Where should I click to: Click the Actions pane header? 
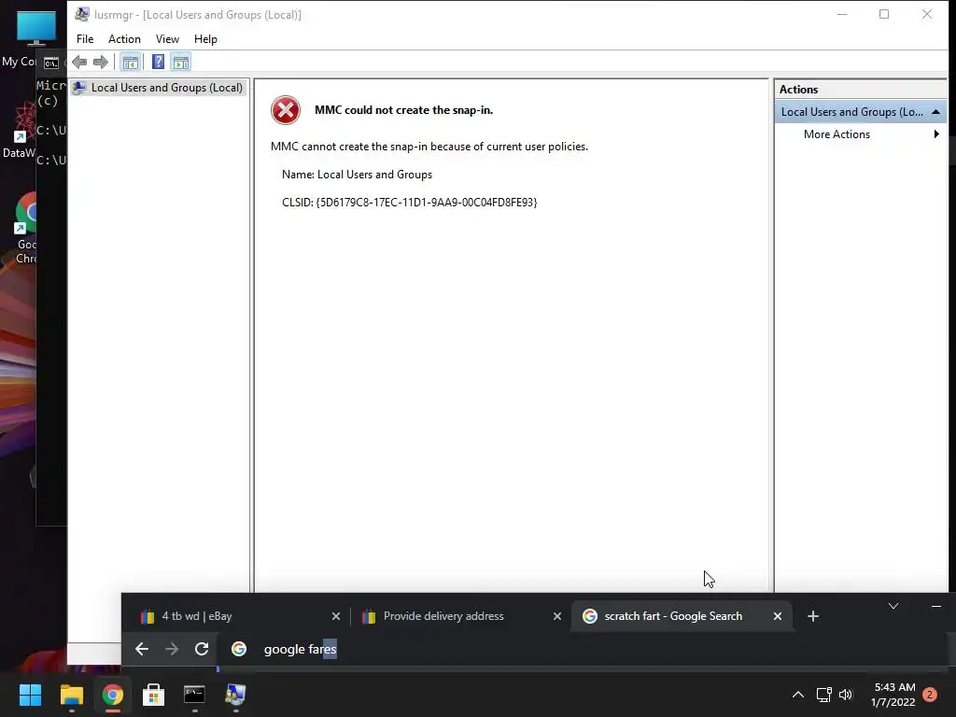coord(860,89)
